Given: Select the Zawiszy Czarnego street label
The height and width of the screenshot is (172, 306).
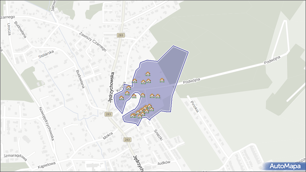Looking at the screenshot, I should 93,41.
